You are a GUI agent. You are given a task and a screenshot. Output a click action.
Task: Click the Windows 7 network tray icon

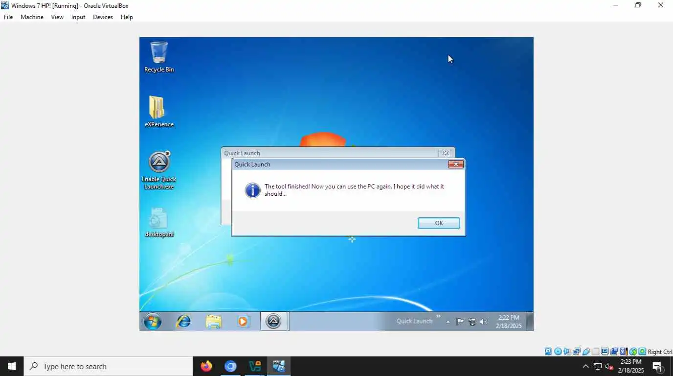pyautogui.click(x=472, y=322)
